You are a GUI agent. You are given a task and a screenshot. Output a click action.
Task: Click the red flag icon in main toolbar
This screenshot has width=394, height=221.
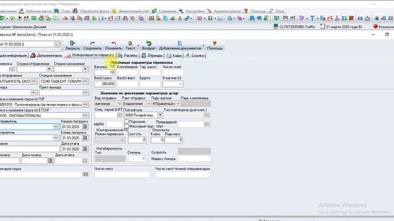pyautogui.click(x=20, y=18)
